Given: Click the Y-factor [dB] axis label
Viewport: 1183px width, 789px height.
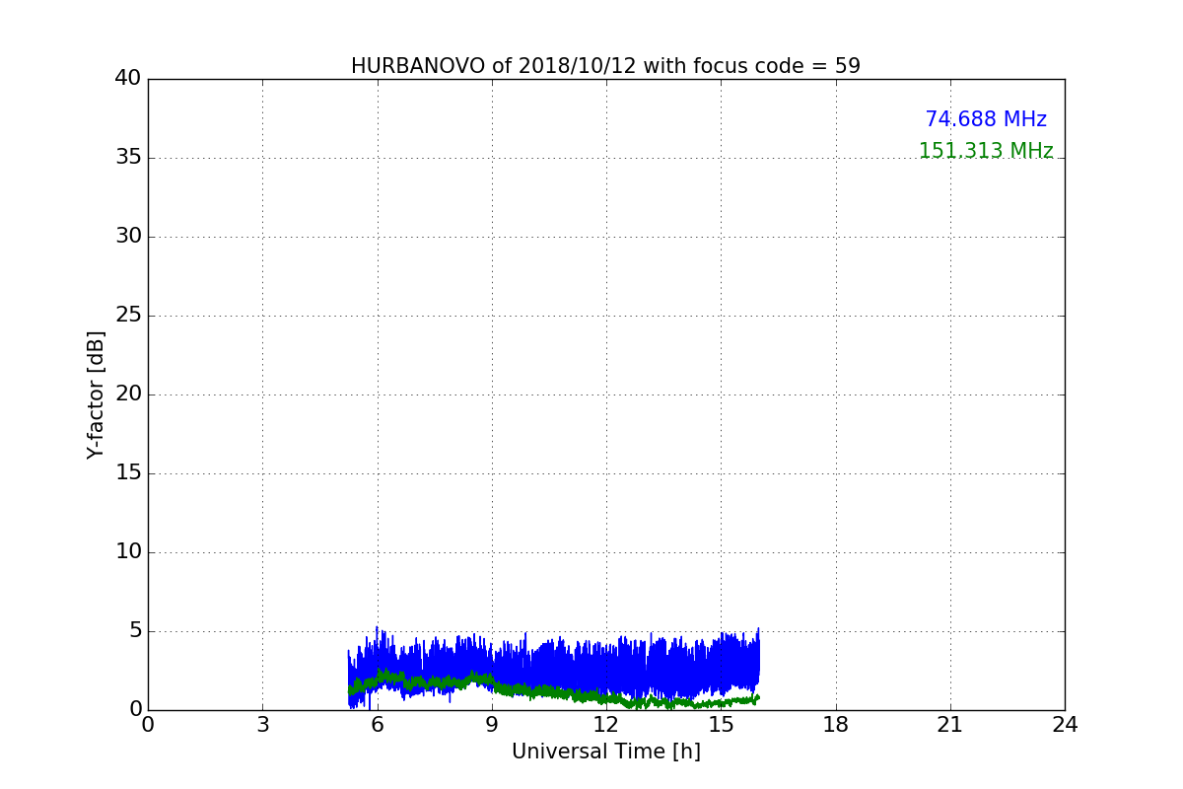Looking at the screenshot, I should pos(96,394).
